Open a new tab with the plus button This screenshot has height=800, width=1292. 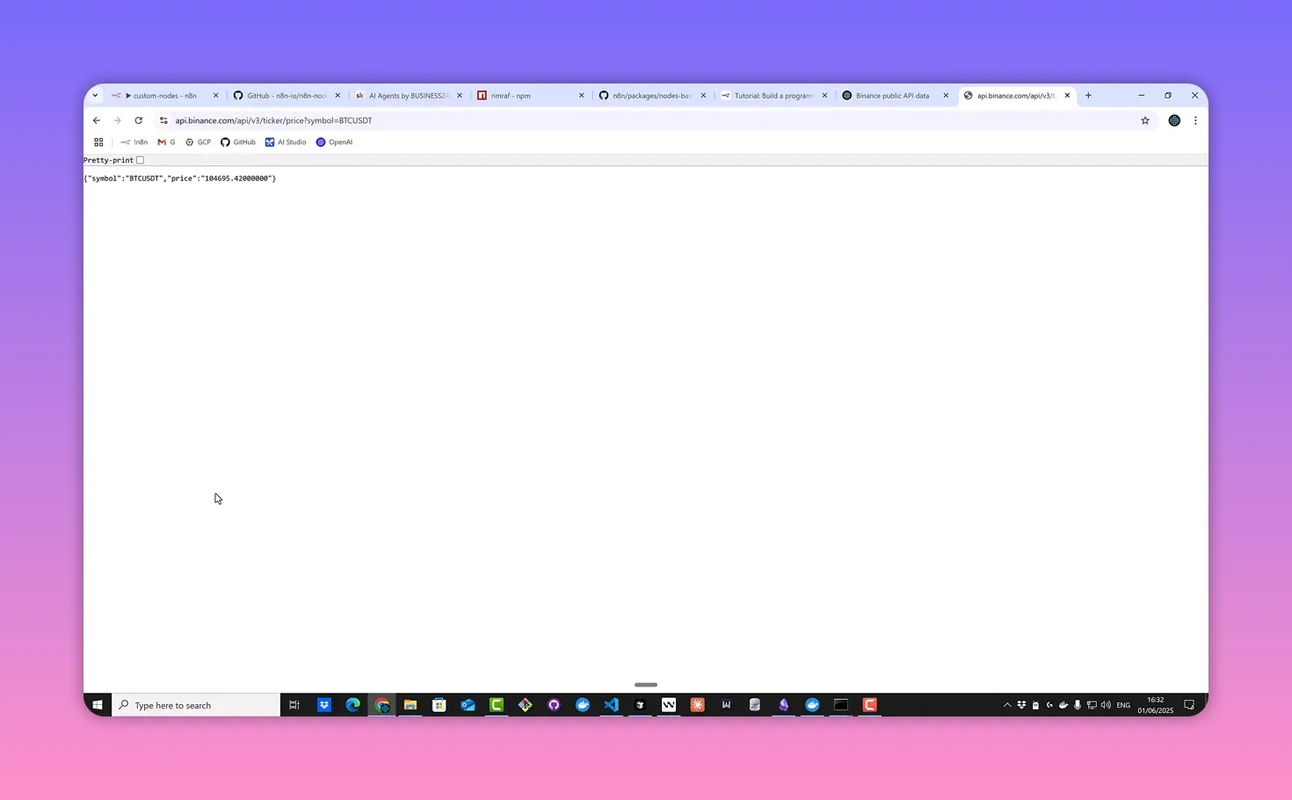click(1088, 96)
